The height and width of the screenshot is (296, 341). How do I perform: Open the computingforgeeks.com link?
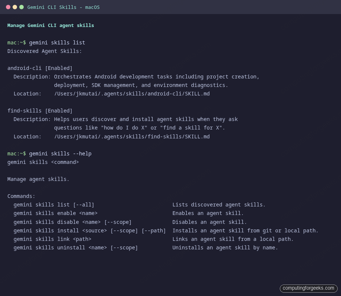308,288
